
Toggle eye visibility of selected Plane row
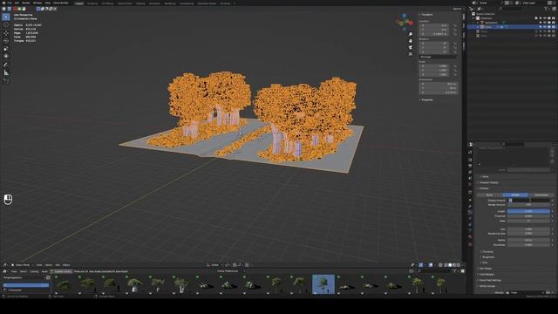[544, 27]
